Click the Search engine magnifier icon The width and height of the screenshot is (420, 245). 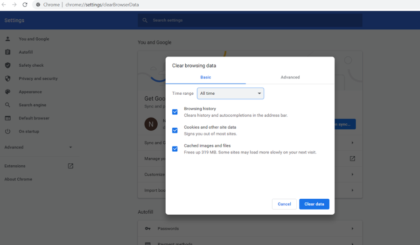(x=8, y=105)
